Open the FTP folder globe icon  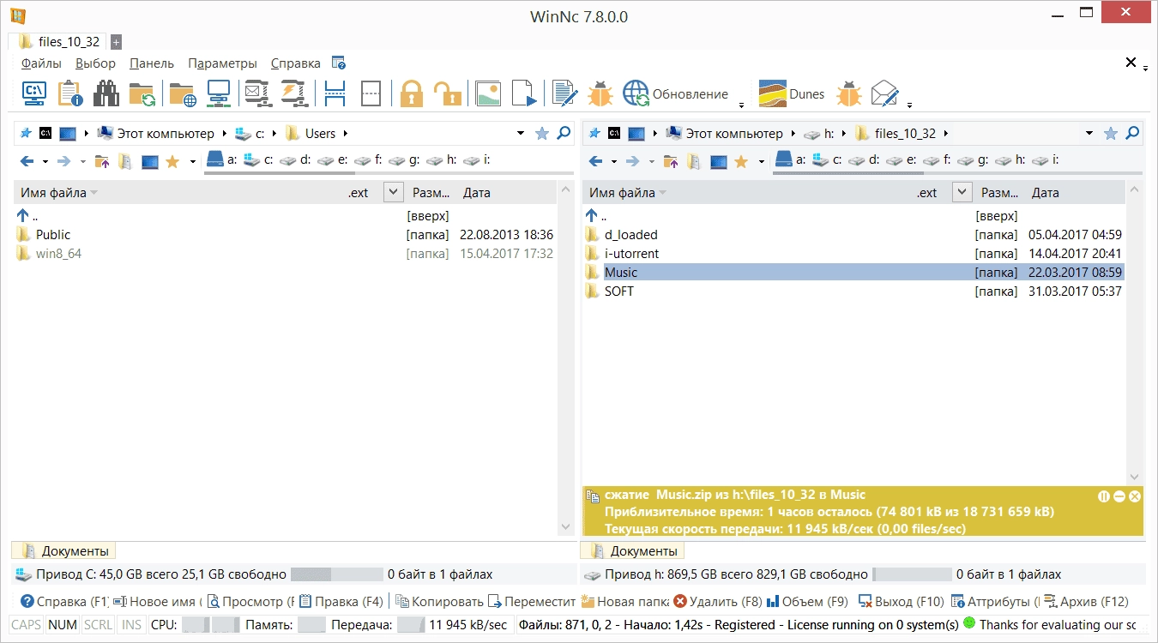(183, 93)
